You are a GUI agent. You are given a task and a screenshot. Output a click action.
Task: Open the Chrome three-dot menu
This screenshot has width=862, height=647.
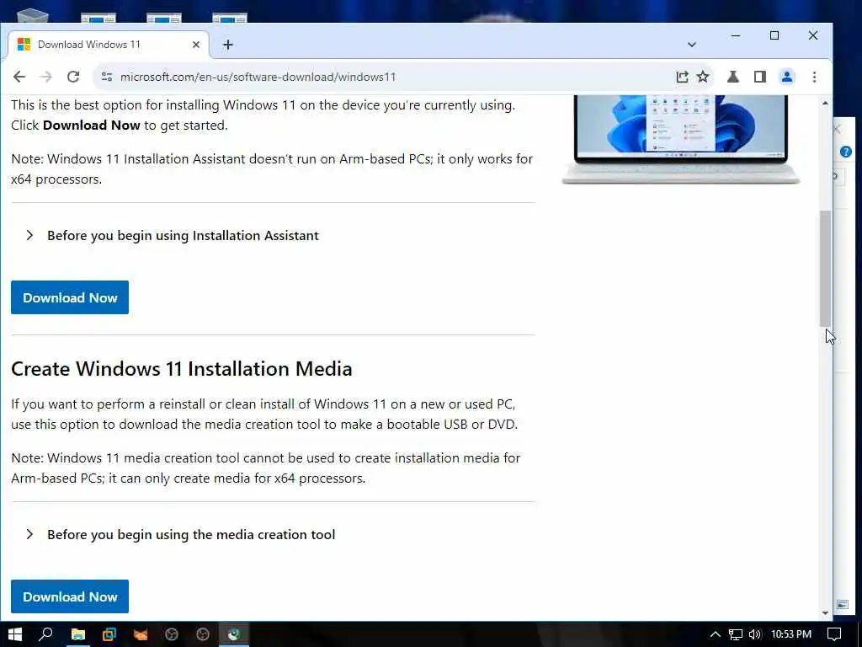click(814, 77)
